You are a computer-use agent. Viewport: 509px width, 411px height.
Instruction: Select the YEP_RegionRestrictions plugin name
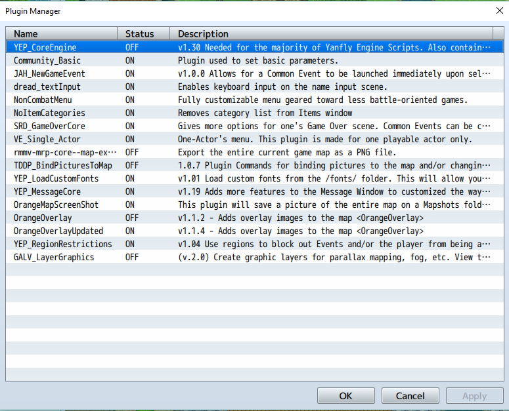[x=63, y=245]
